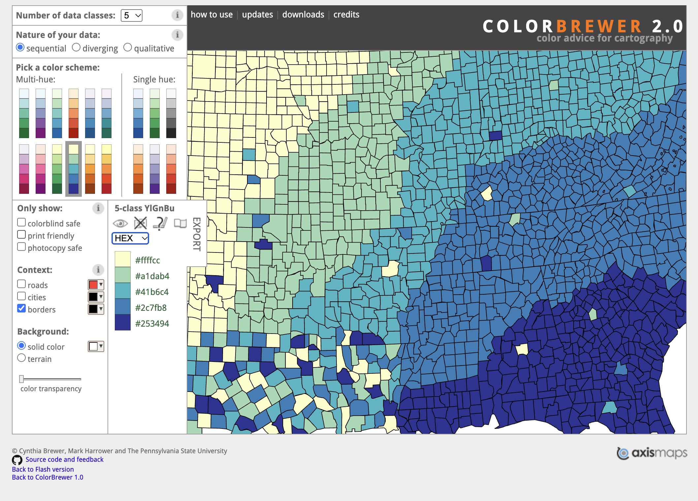The height and width of the screenshot is (501, 698).
Task: Check the photocopy safe filter
Action: pos(21,247)
